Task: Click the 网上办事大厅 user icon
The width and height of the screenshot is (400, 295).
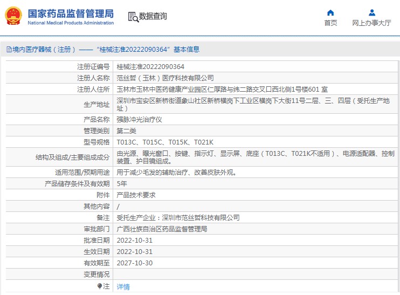Action: click(x=371, y=12)
